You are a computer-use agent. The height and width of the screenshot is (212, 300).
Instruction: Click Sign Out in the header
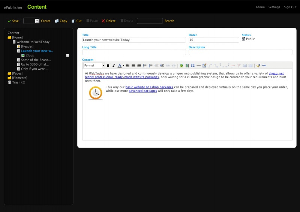tap(290, 7)
